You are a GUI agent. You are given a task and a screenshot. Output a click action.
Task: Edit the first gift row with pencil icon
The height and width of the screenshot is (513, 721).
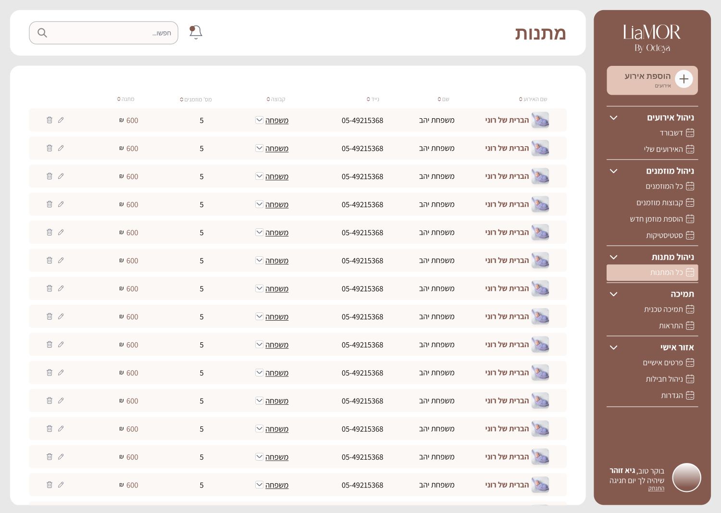(x=61, y=120)
